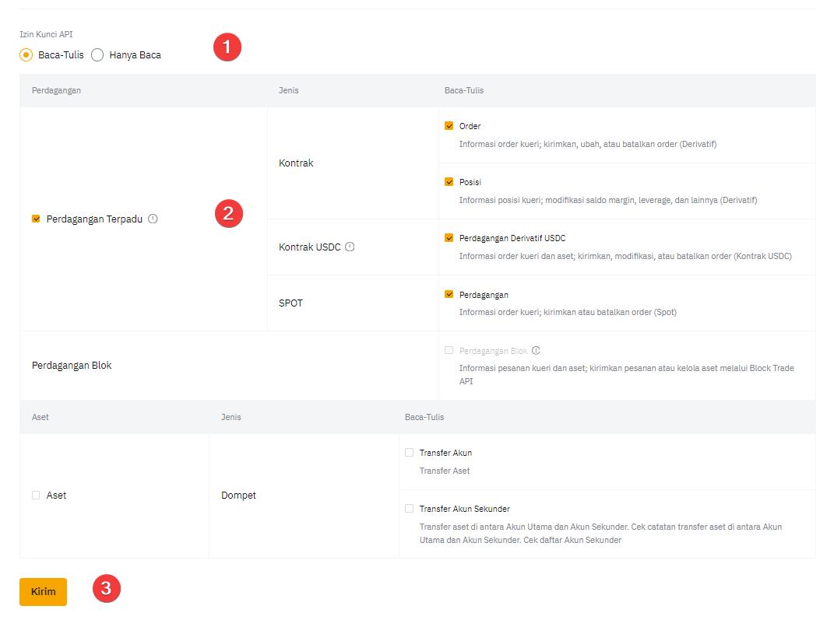Click the red number 1 badge
The height and width of the screenshot is (620, 834).
[x=227, y=47]
